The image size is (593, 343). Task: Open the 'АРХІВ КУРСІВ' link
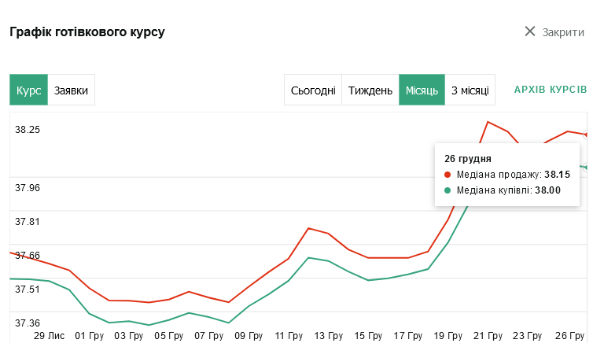pos(550,90)
